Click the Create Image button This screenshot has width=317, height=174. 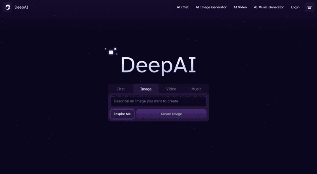click(x=171, y=114)
